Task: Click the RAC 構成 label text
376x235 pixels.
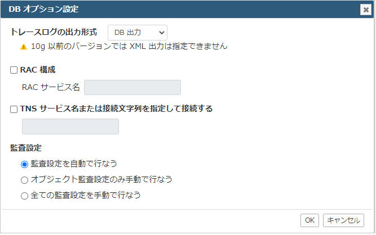Action: click(38, 70)
